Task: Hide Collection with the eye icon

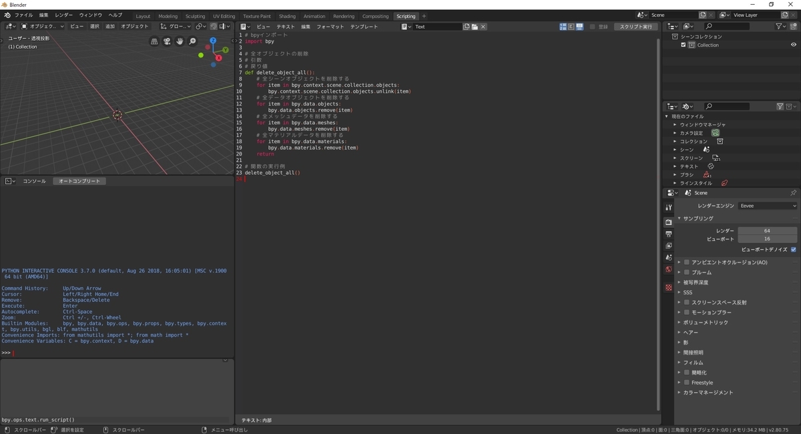Action: pos(794,45)
